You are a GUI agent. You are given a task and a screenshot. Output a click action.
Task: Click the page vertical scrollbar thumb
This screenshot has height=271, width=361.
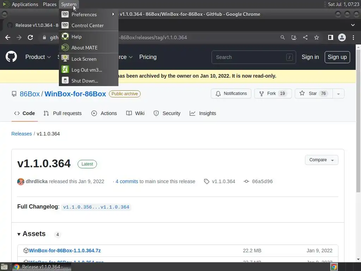pyautogui.click(x=358, y=121)
